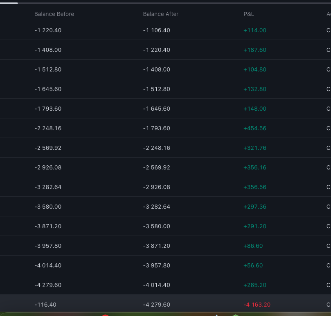Sort by the Balance Before column header
Image resolution: width=331 pixels, height=316 pixels.
point(54,14)
